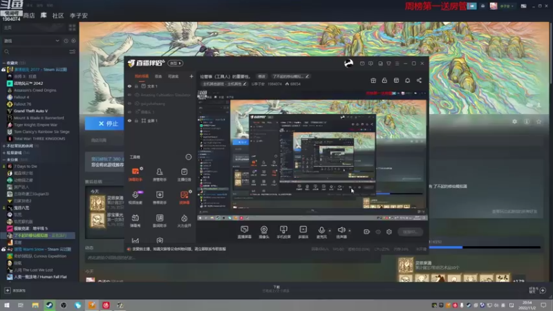Screen dimensions: 553x311
Task: Click the blue 停止 stop button
Action: tap(104, 124)
